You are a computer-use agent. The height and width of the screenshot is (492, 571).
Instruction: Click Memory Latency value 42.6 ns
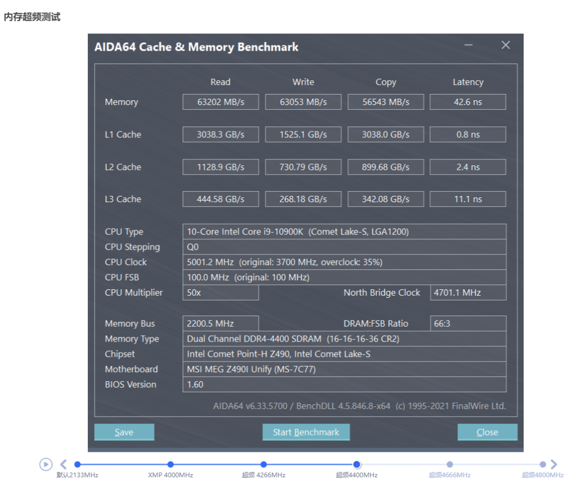(x=468, y=102)
